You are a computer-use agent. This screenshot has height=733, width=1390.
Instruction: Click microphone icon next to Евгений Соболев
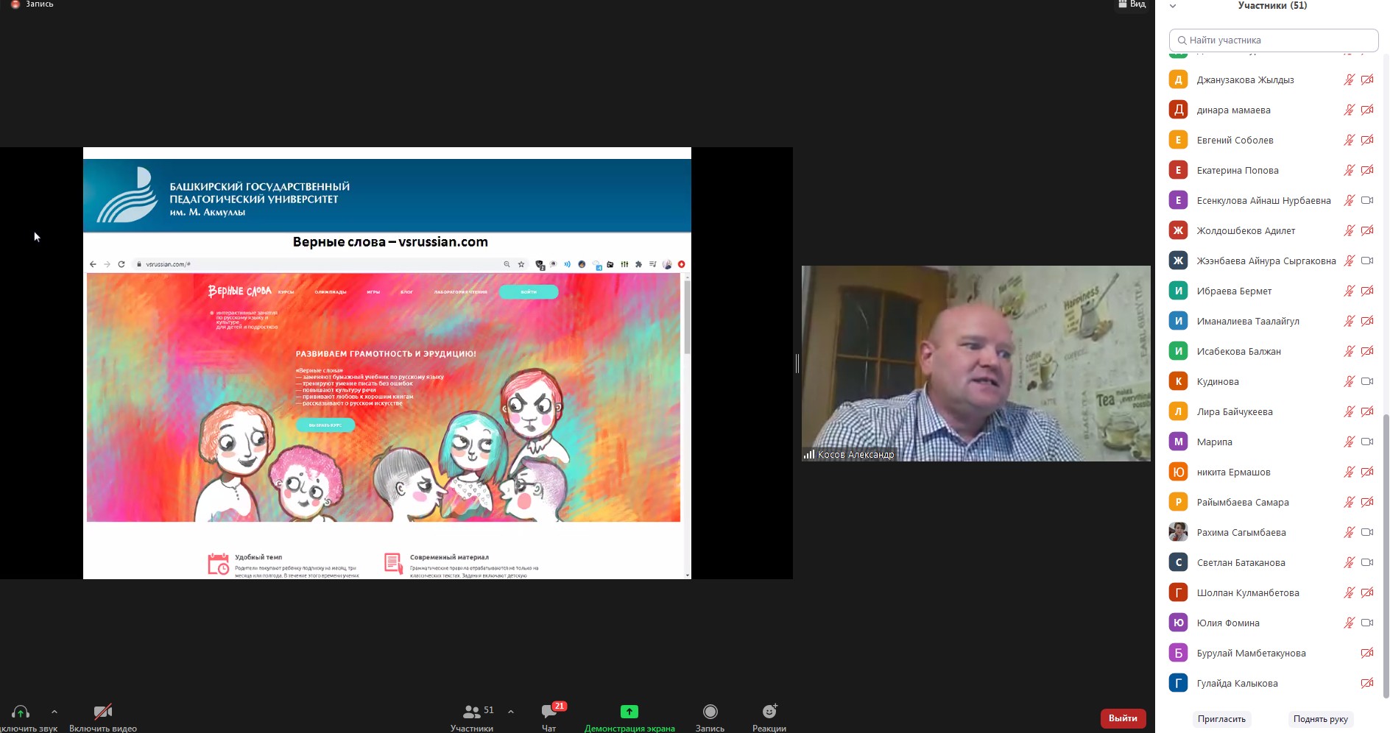(1349, 140)
